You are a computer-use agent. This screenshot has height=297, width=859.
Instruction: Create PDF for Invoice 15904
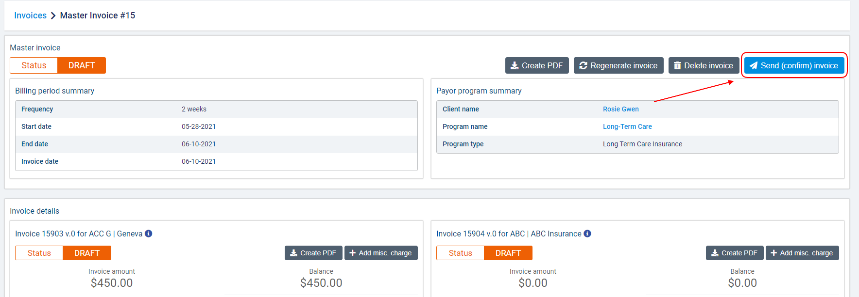[x=735, y=253]
